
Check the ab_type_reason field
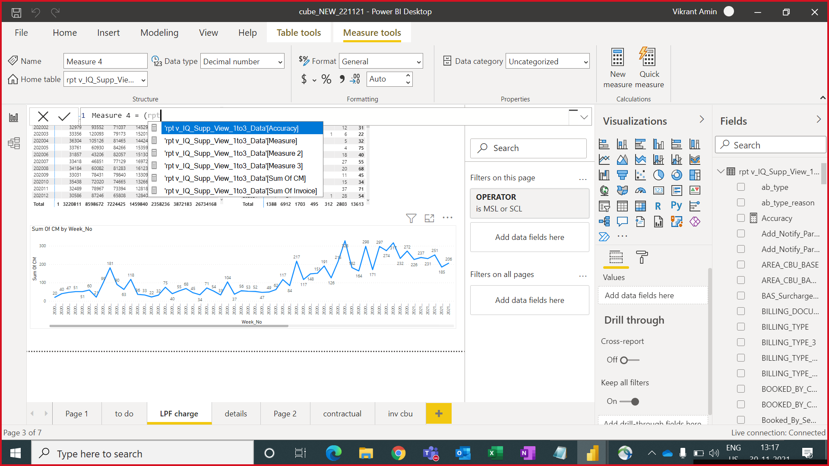741,202
